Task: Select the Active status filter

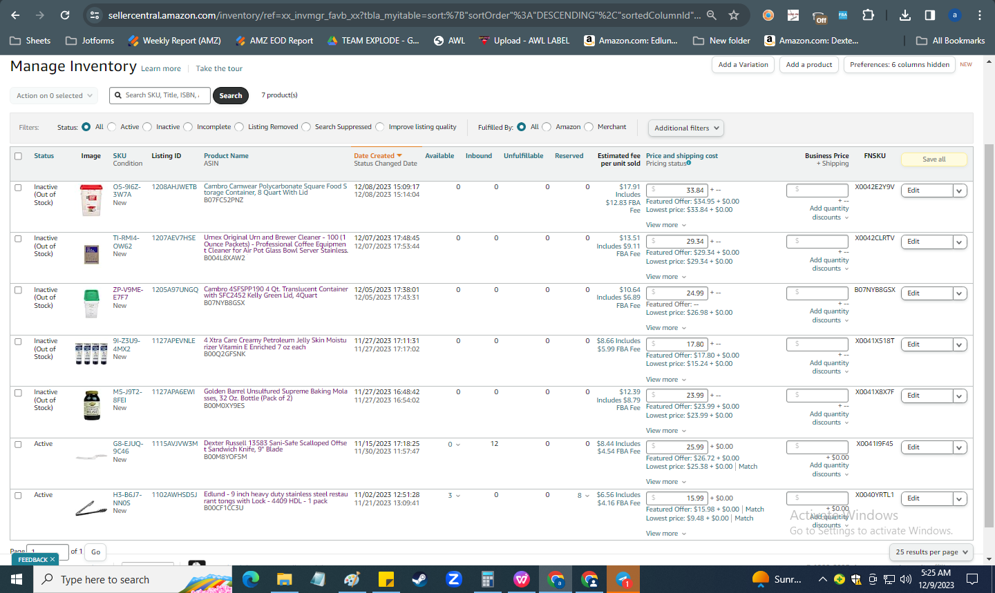Action: click(112, 127)
